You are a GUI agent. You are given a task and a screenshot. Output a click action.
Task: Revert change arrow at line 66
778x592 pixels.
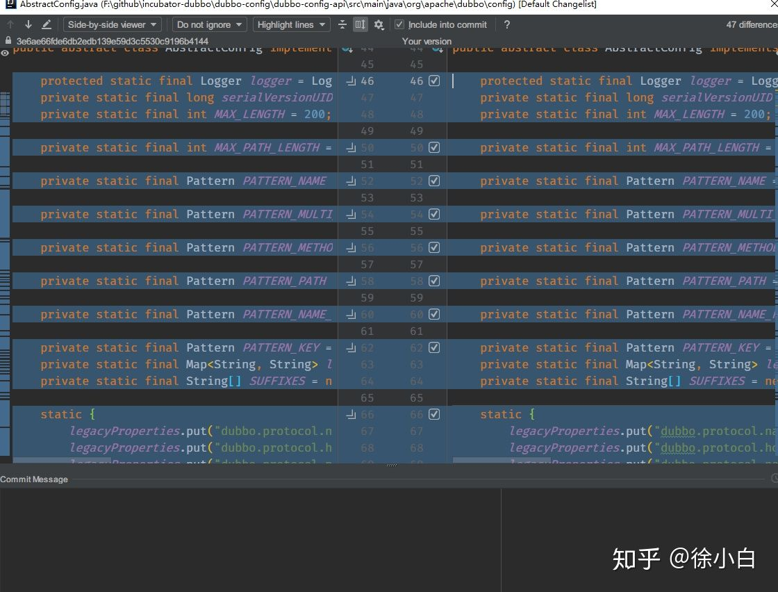pos(351,414)
